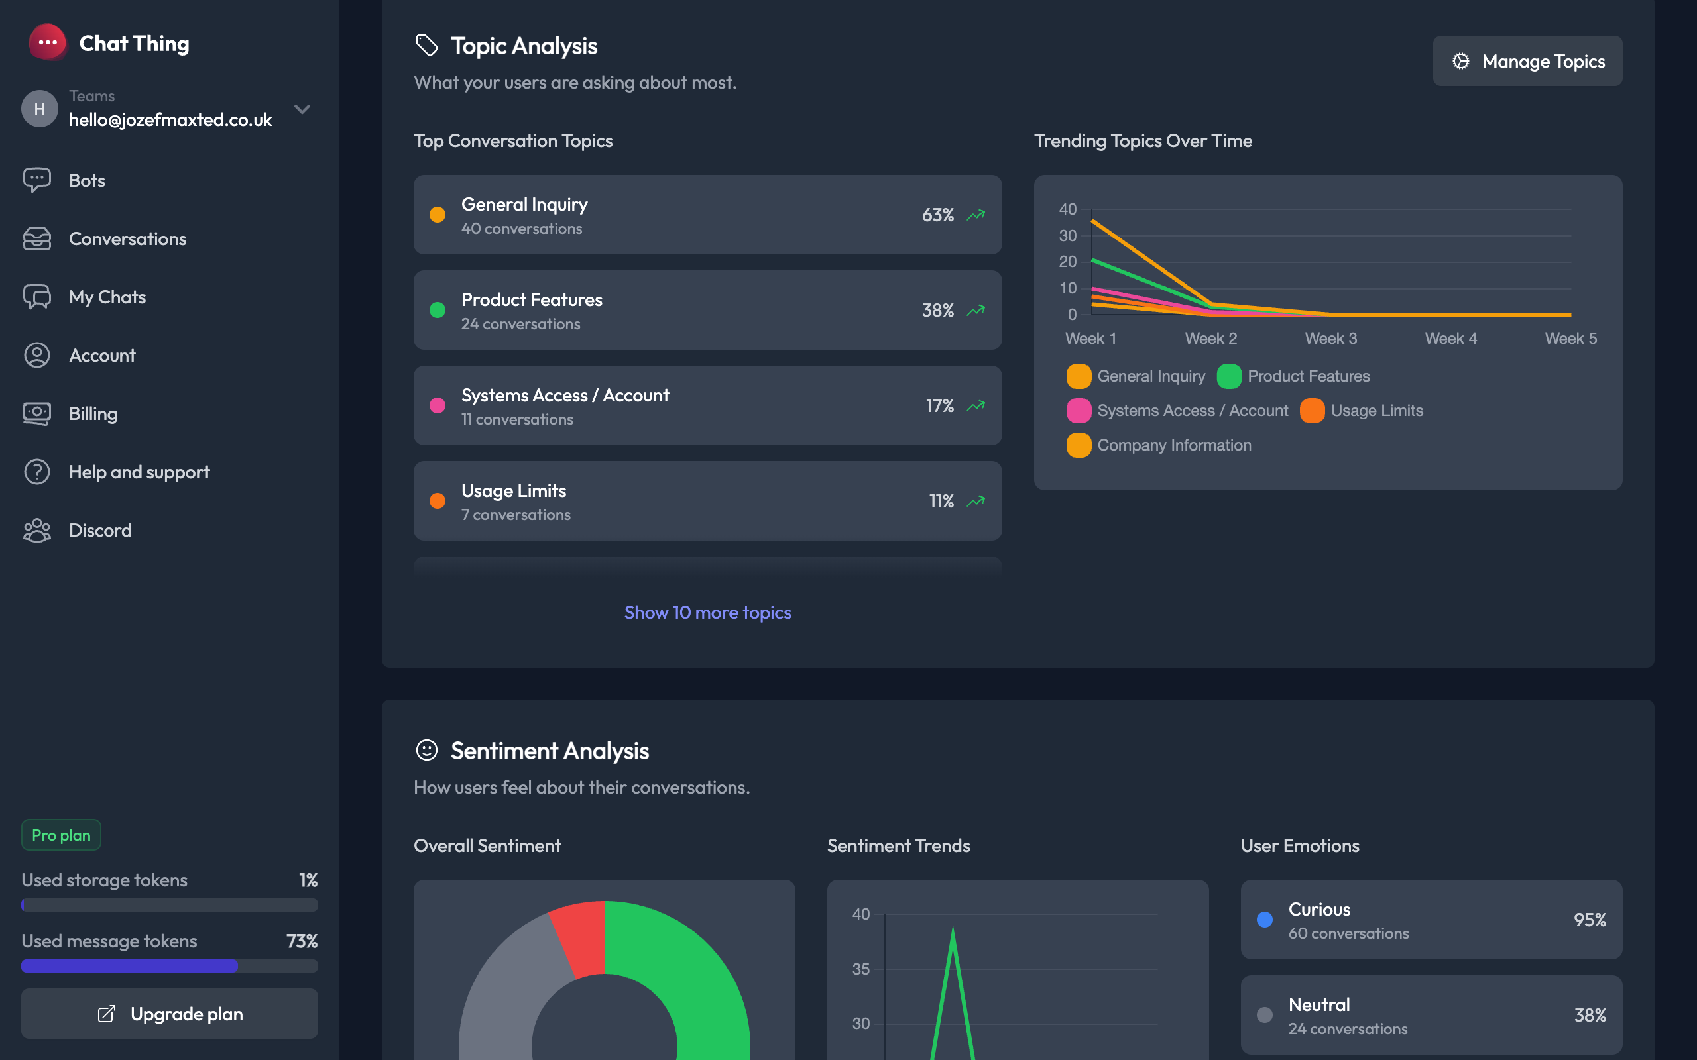Click the Used message tokens progress bar
This screenshot has width=1697, height=1060.
(x=169, y=966)
